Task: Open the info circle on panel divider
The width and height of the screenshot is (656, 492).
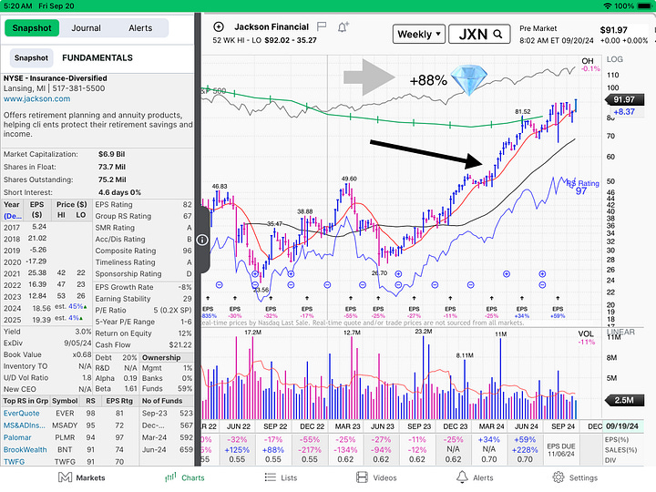Action: [x=202, y=240]
